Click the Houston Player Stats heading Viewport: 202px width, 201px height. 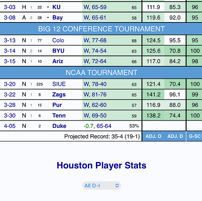pyautogui.click(x=102, y=165)
